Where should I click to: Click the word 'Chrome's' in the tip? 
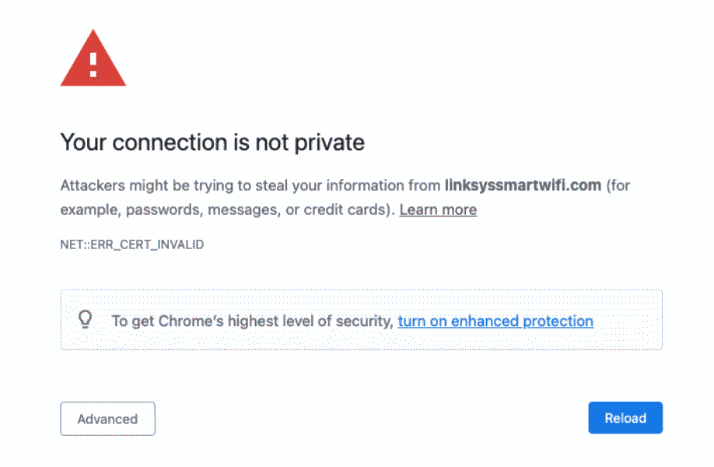click(x=191, y=321)
